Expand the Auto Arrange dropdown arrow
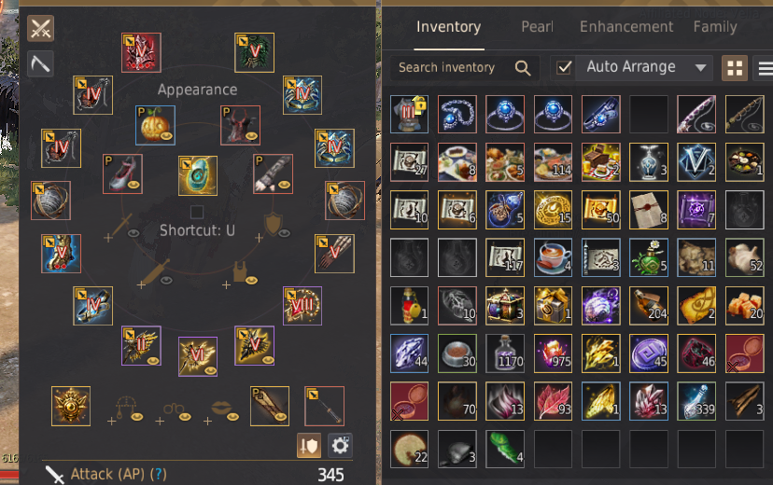Viewport: 773px width, 485px height. (700, 67)
